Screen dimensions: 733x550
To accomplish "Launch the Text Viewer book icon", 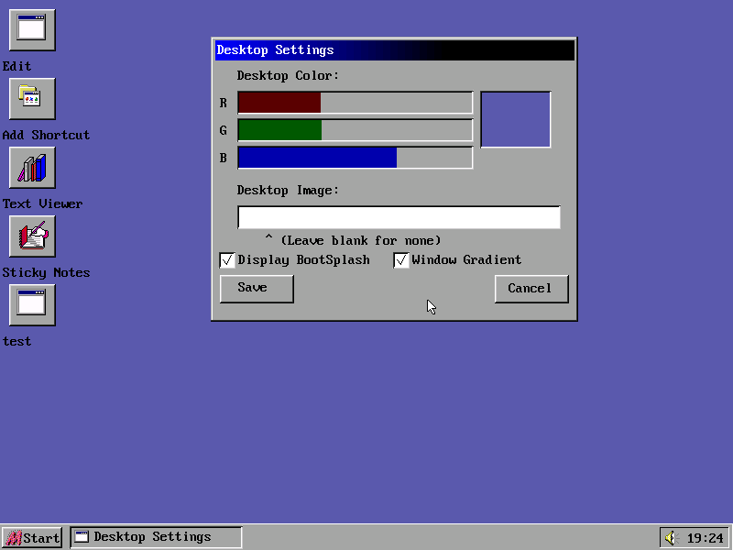I will (32, 167).
